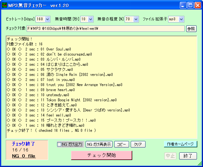Maximize the MP3無音チェッカー window
Viewport: 203px width, 167px height.
(x=190, y=5)
